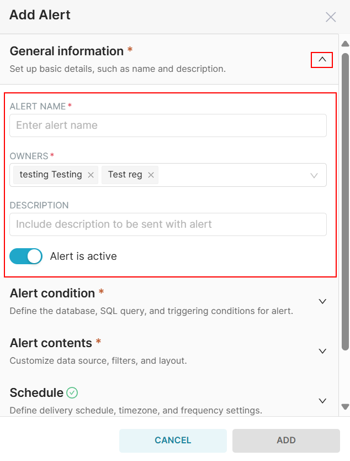This screenshot has height=461, width=350.
Task: Click the Alert contents heading
Action: coord(51,343)
